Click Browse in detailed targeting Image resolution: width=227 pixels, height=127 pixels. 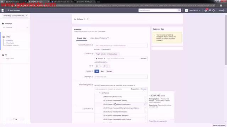click(x=144, y=89)
